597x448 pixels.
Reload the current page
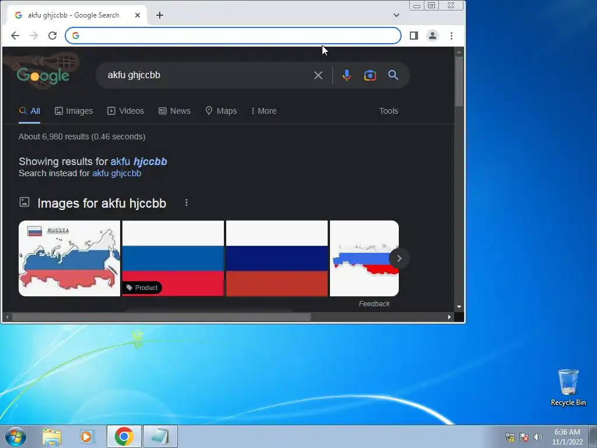(52, 36)
